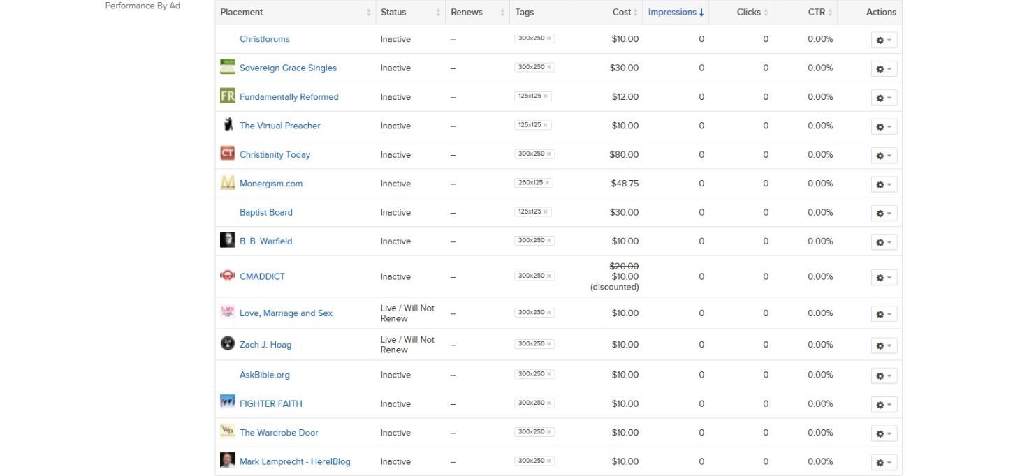The width and height of the screenshot is (1013, 476).
Task: Click The Virtual Preacher silhouette icon
Action: [228, 125]
